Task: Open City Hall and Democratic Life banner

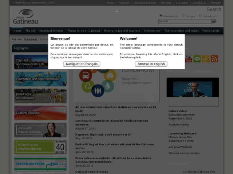Action: pos(31,62)
